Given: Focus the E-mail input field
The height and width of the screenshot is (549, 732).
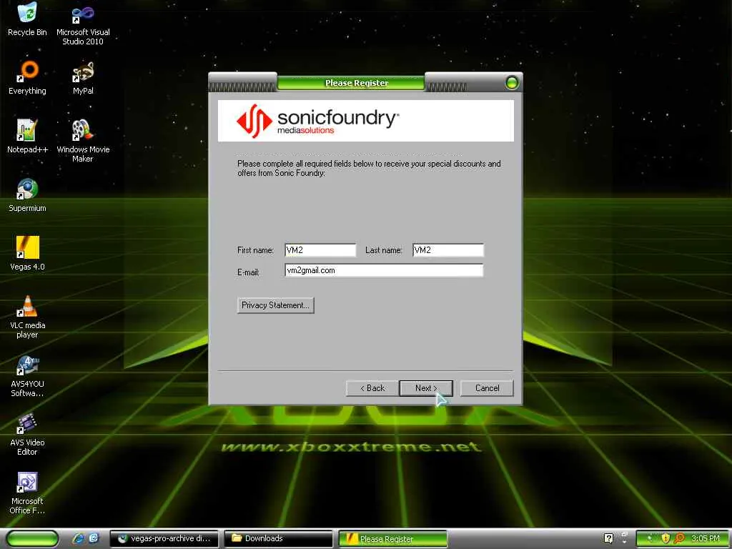Looking at the screenshot, I should pyautogui.click(x=384, y=270).
